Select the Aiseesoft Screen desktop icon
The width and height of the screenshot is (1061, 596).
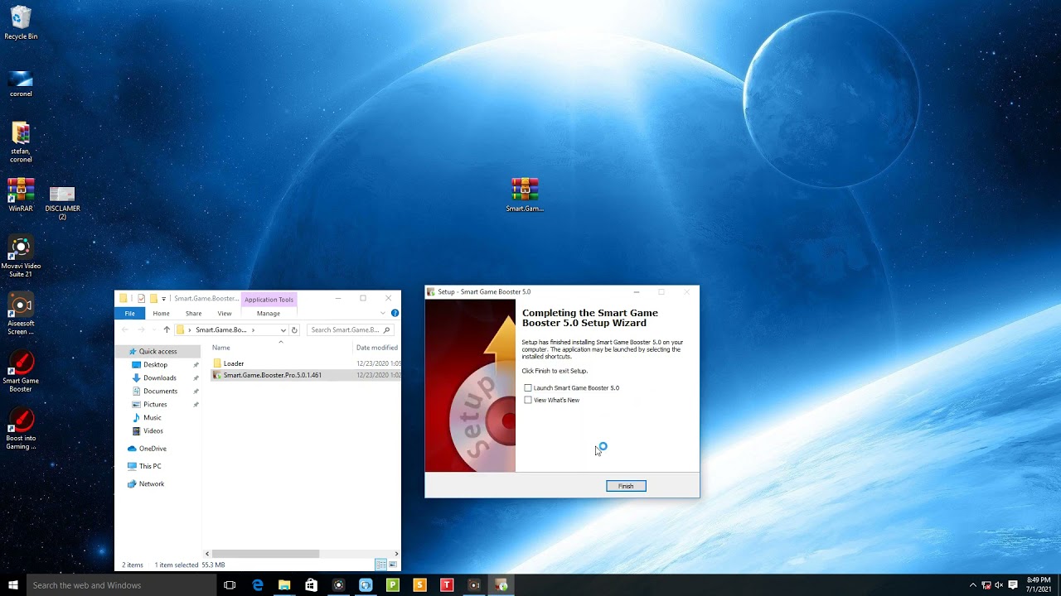[x=21, y=315]
